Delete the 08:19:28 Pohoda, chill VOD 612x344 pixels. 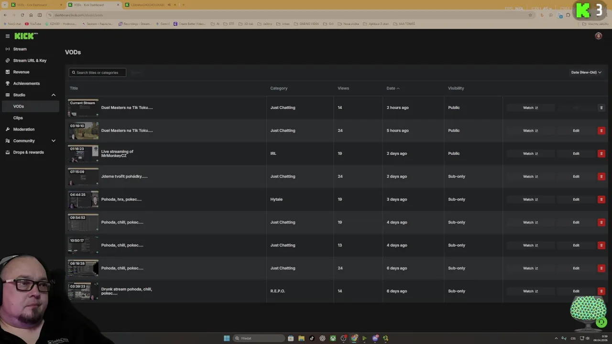[x=601, y=268]
